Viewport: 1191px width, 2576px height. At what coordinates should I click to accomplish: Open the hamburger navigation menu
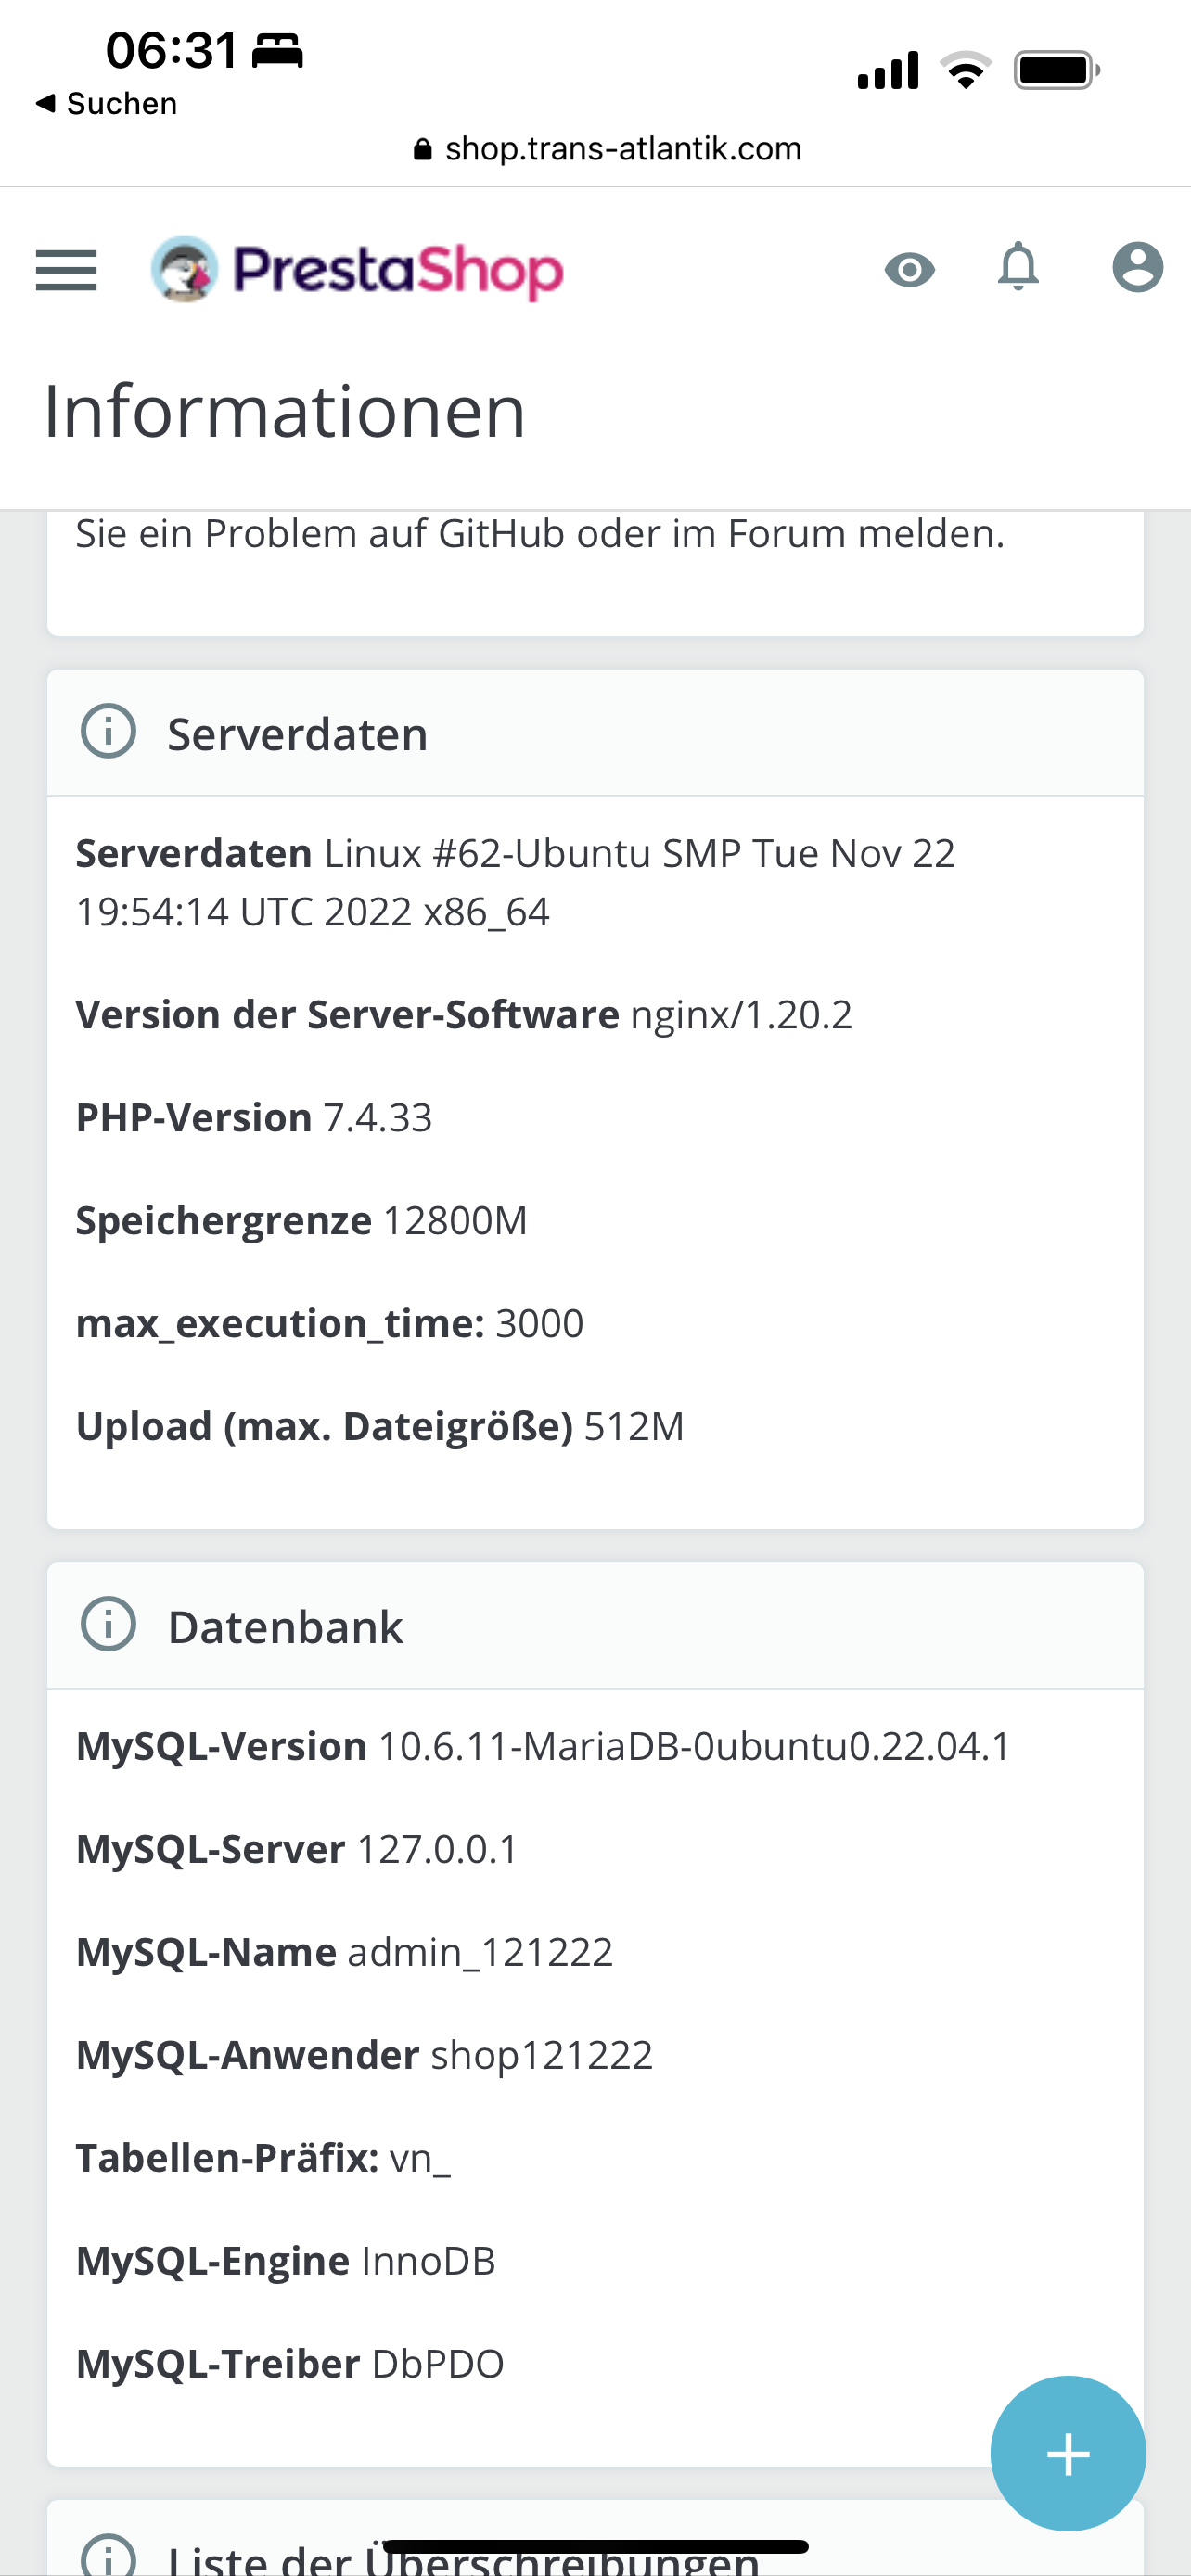click(66, 270)
